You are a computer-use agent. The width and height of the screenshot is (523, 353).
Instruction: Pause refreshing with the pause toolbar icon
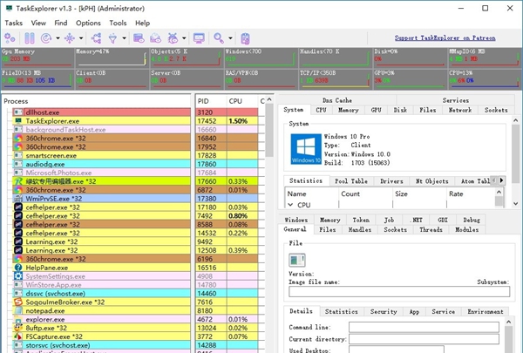pyautogui.click(x=30, y=38)
